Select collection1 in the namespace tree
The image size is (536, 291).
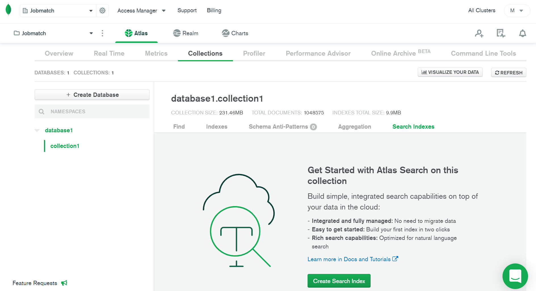[x=65, y=146]
